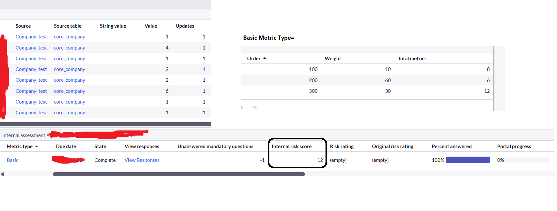Open the Basic metric type link

(12, 160)
